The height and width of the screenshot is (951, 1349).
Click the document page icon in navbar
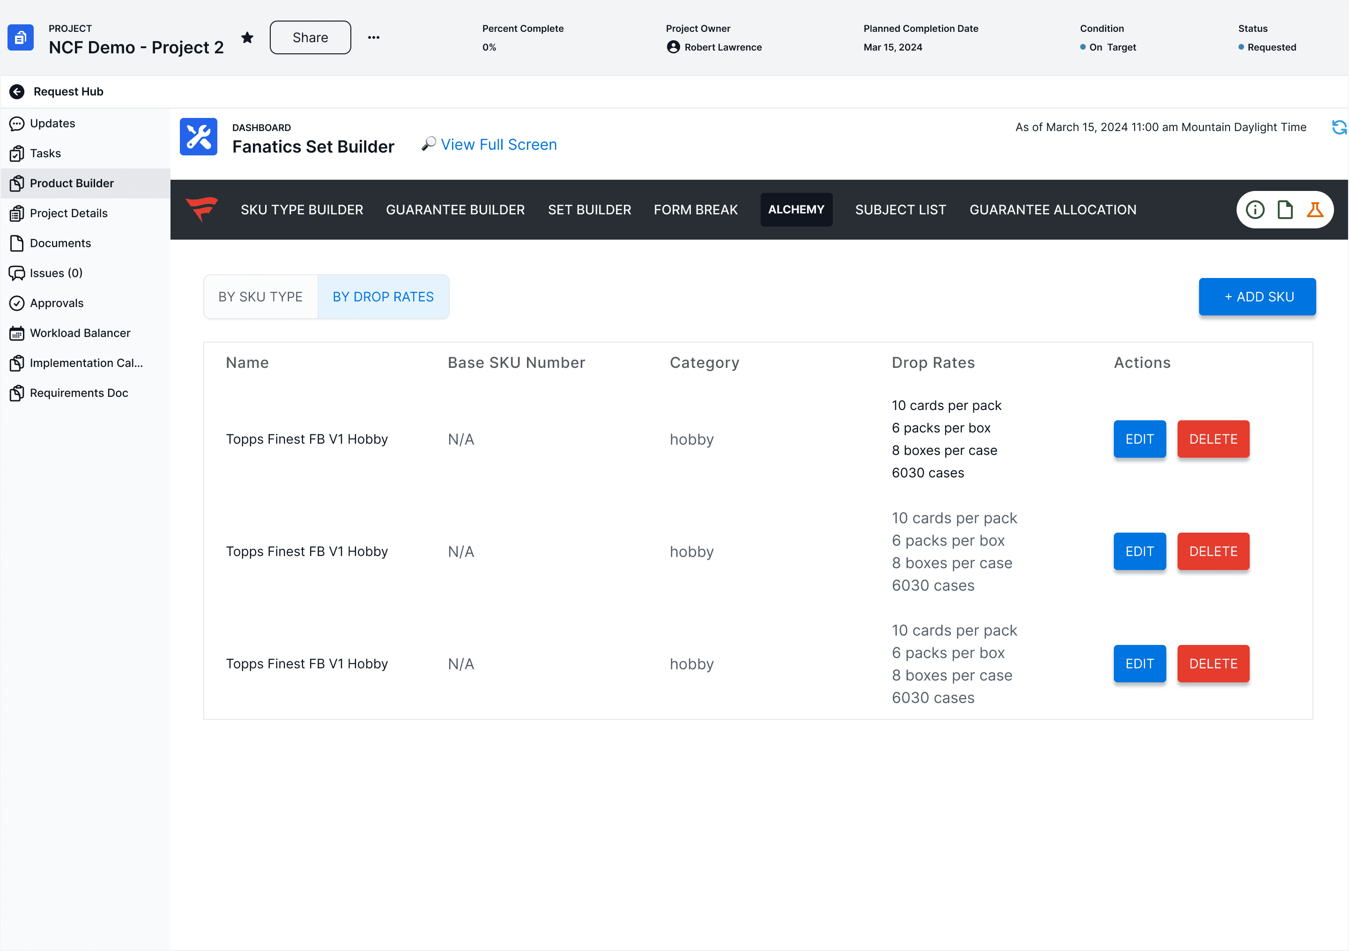pos(1285,210)
